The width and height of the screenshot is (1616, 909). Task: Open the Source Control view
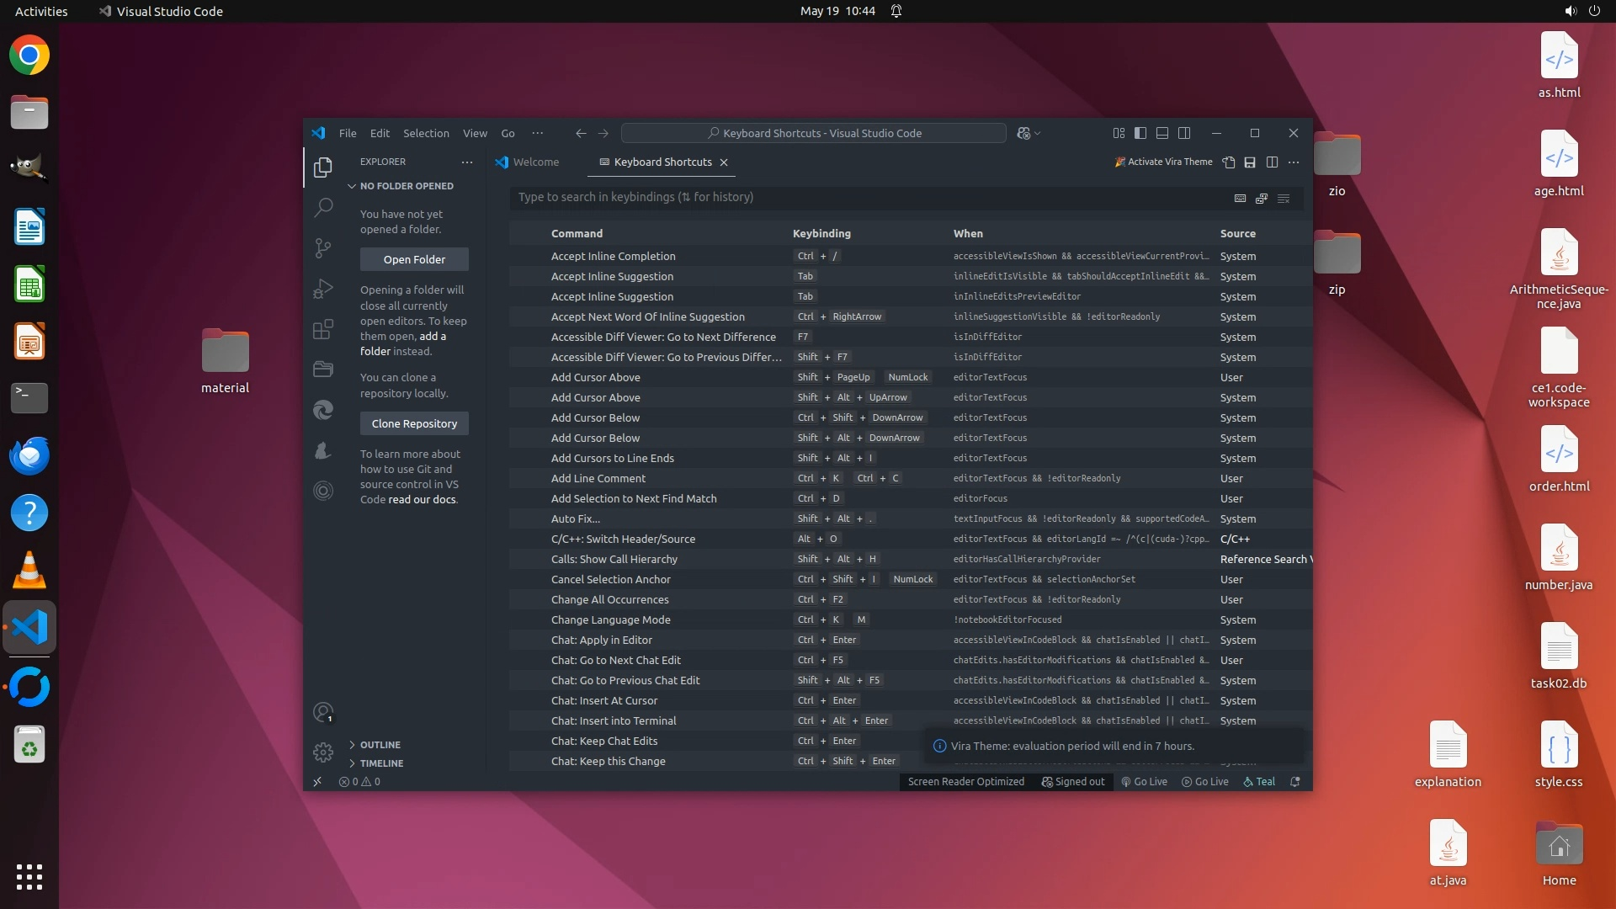coord(323,247)
